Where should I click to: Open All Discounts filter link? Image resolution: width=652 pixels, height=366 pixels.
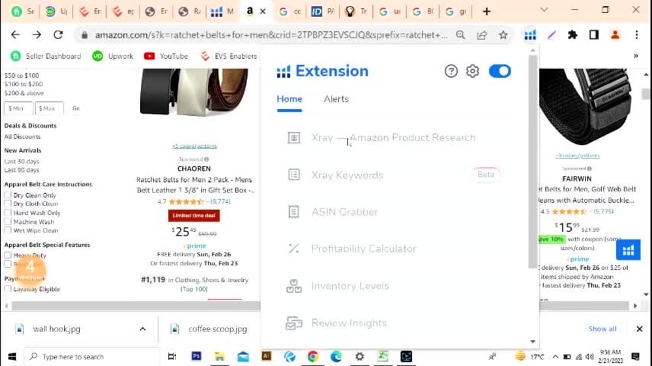22,136
